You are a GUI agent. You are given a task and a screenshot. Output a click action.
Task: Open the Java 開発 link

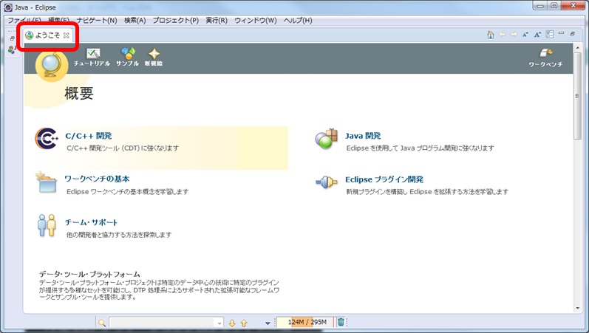tap(363, 136)
